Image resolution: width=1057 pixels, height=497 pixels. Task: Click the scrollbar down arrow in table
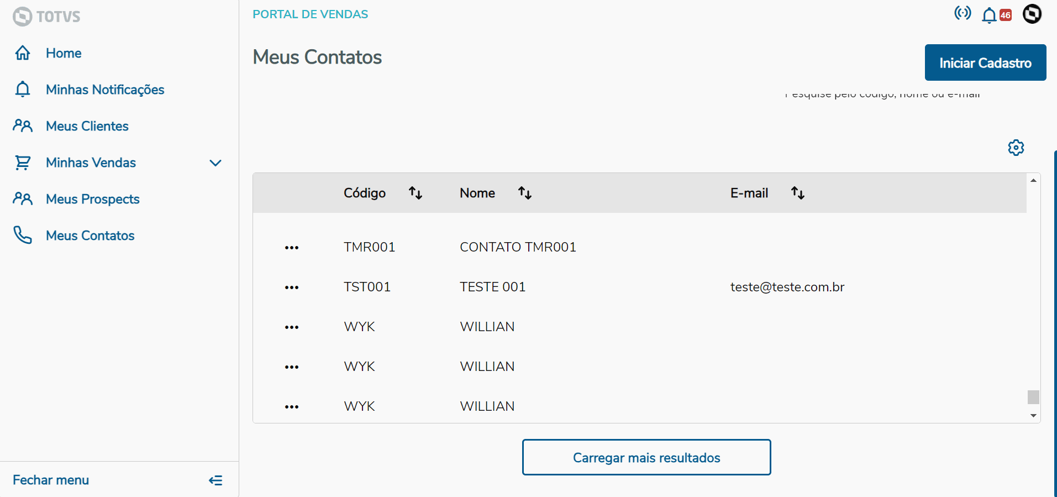point(1033,416)
